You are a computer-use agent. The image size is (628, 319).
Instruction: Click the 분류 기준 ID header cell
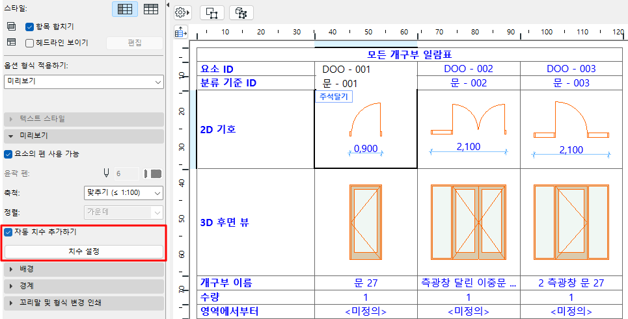click(x=256, y=83)
